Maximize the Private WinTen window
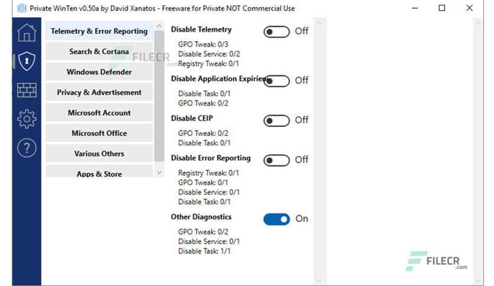Viewport: 494px width, 286px height. (x=442, y=8)
